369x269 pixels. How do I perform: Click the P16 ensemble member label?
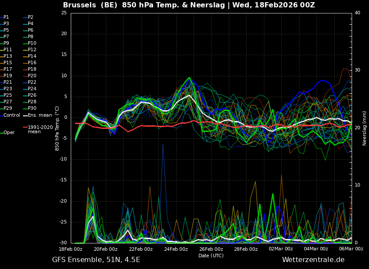pyautogui.click(x=32, y=63)
